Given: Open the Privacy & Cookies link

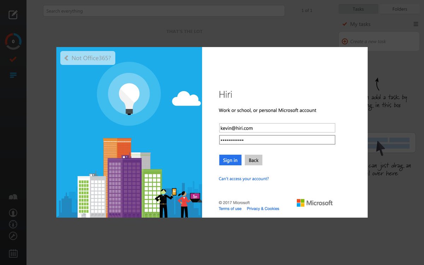Looking at the screenshot, I should pos(263,209).
